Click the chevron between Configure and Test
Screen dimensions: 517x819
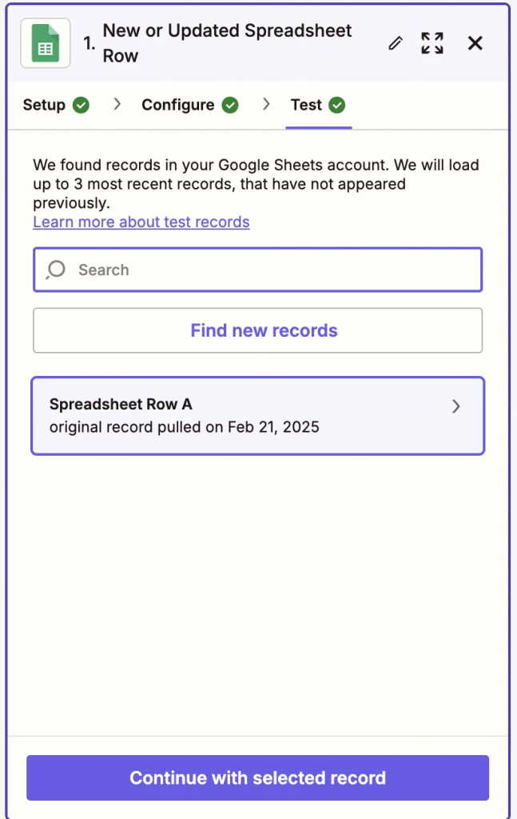pyautogui.click(x=267, y=105)
